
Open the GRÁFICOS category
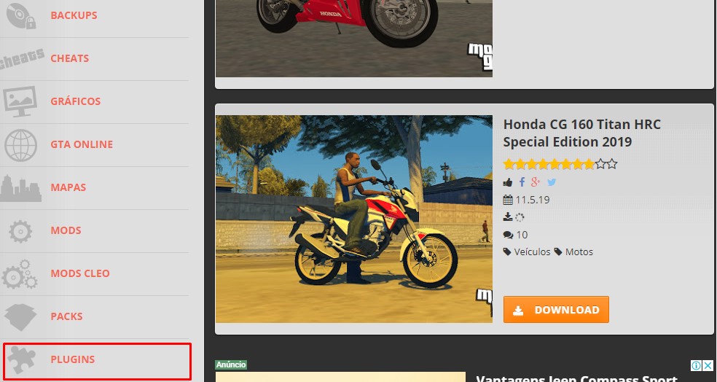tap(76, 101)
